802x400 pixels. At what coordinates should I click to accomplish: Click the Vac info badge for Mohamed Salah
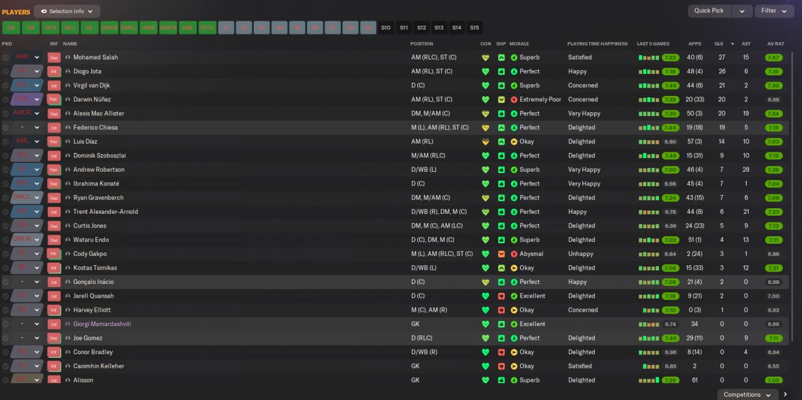[54, 57]
